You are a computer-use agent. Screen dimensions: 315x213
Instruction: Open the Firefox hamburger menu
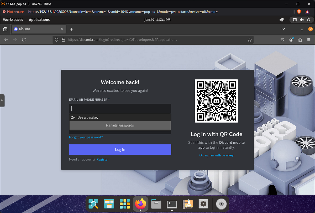coord(309,40)
